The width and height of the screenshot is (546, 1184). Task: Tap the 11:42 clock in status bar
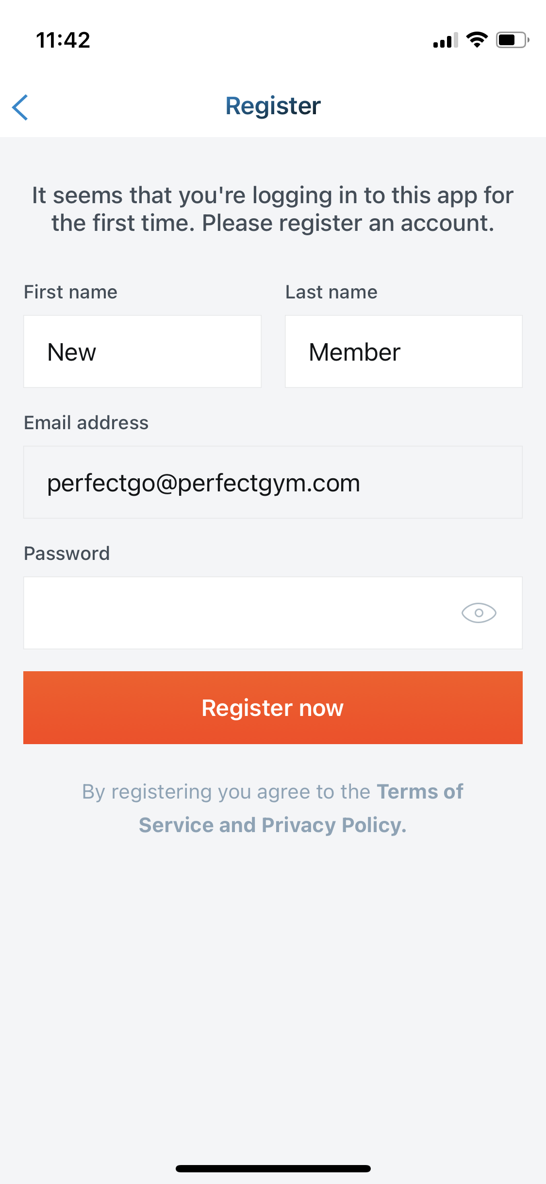pos(63,40)
